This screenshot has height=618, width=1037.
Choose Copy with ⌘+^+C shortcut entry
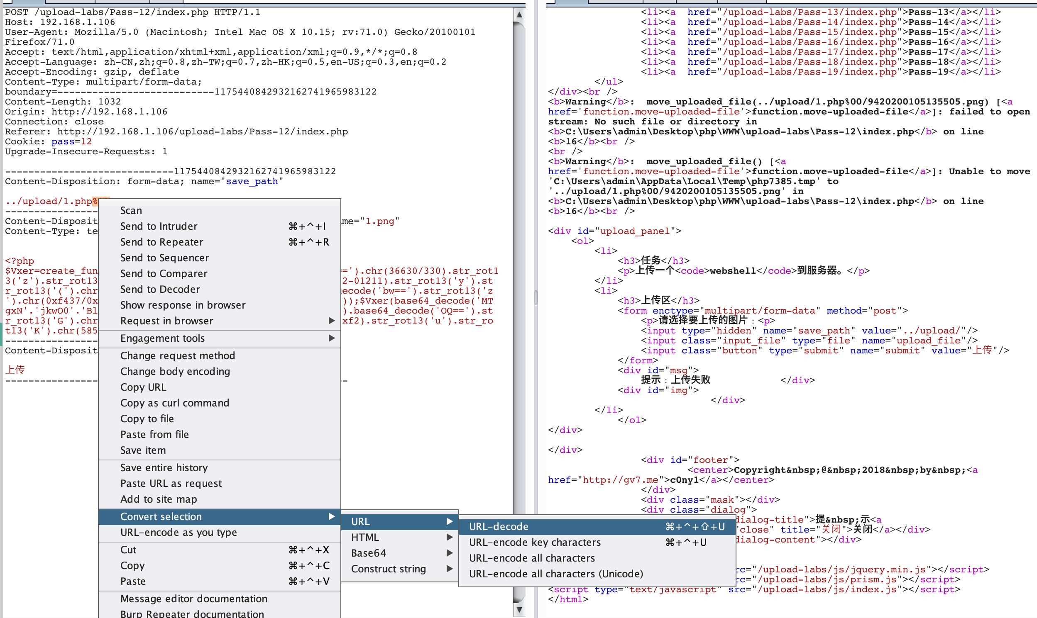[x=220, y=566]
